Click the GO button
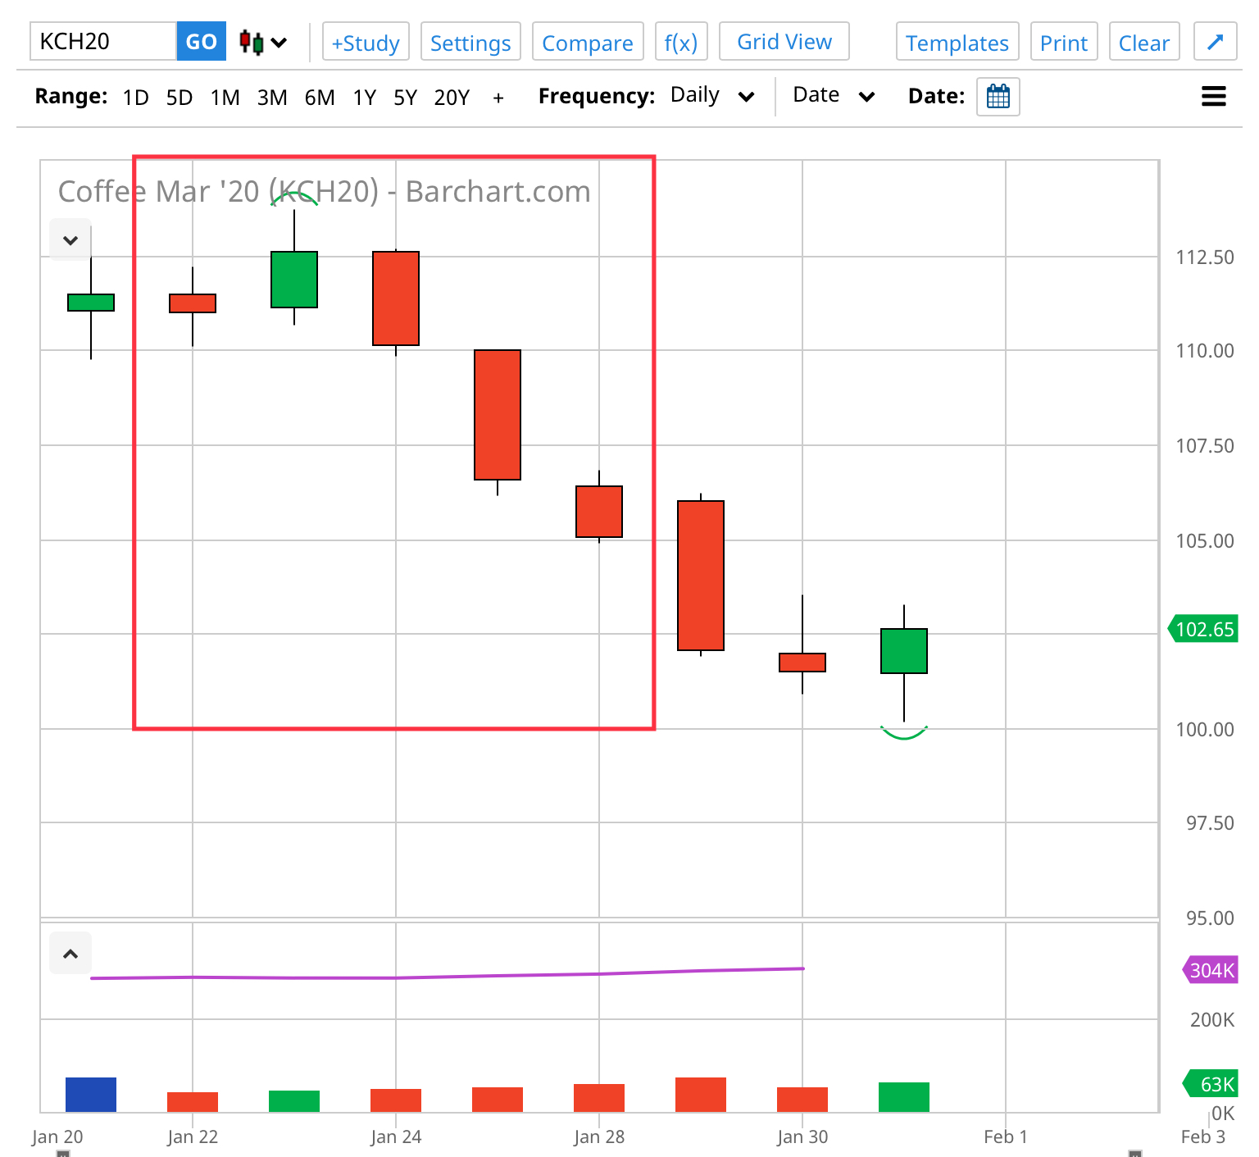The width and height of the screenshot is (1259, 1157). click(x=201, y=42)
